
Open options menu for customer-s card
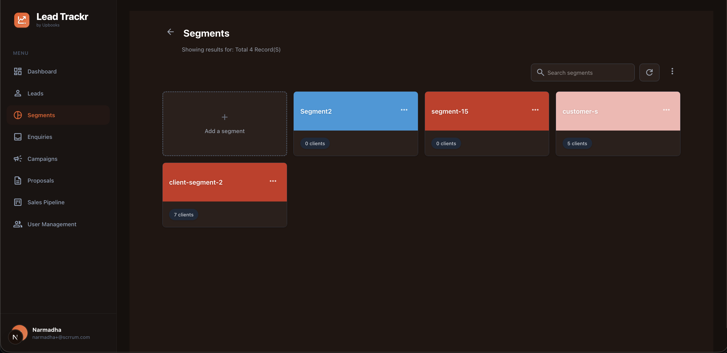667,110
